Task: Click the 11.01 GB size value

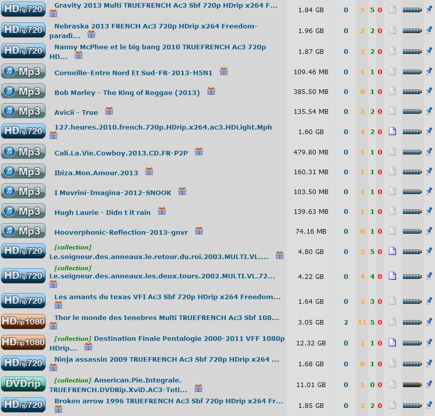Action: coord(311,385)
